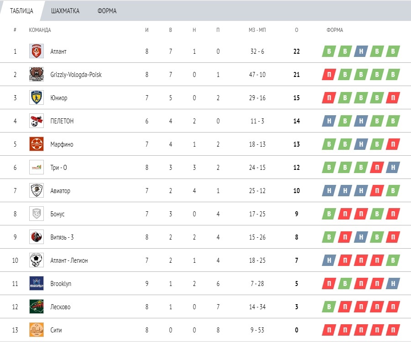Click the Grizzly-Vologda-Poisk bear logo
411x342 pixels.
point(37,74)
